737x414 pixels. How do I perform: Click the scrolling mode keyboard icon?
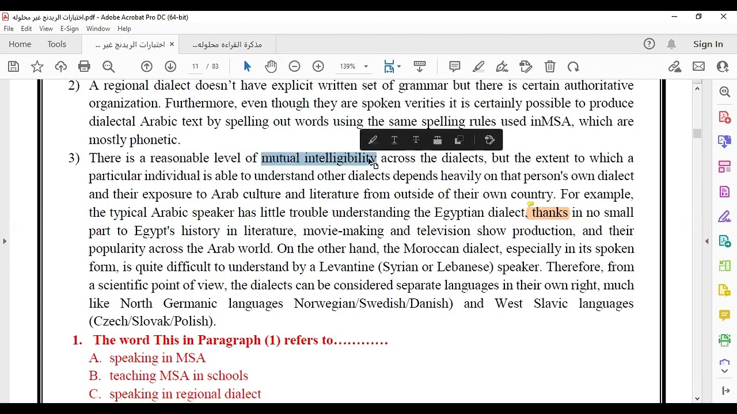pos(420,67)
